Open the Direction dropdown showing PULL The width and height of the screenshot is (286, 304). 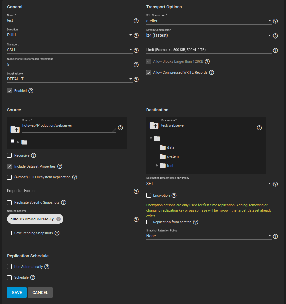70,35
